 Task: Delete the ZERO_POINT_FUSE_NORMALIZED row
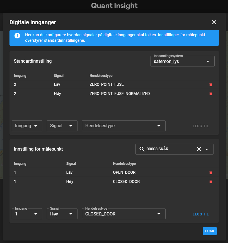[x=210, y=94]
